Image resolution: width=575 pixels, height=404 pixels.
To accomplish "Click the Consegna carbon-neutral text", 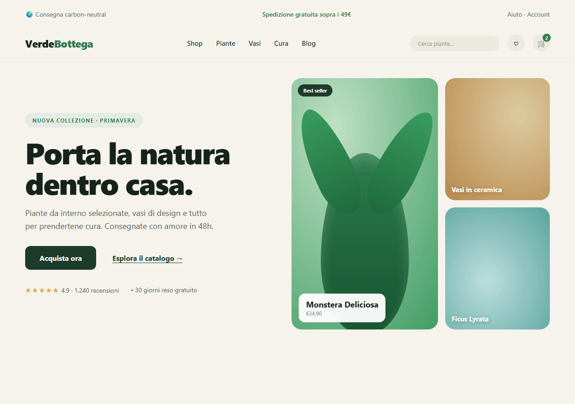I will [x=71, y=14].
